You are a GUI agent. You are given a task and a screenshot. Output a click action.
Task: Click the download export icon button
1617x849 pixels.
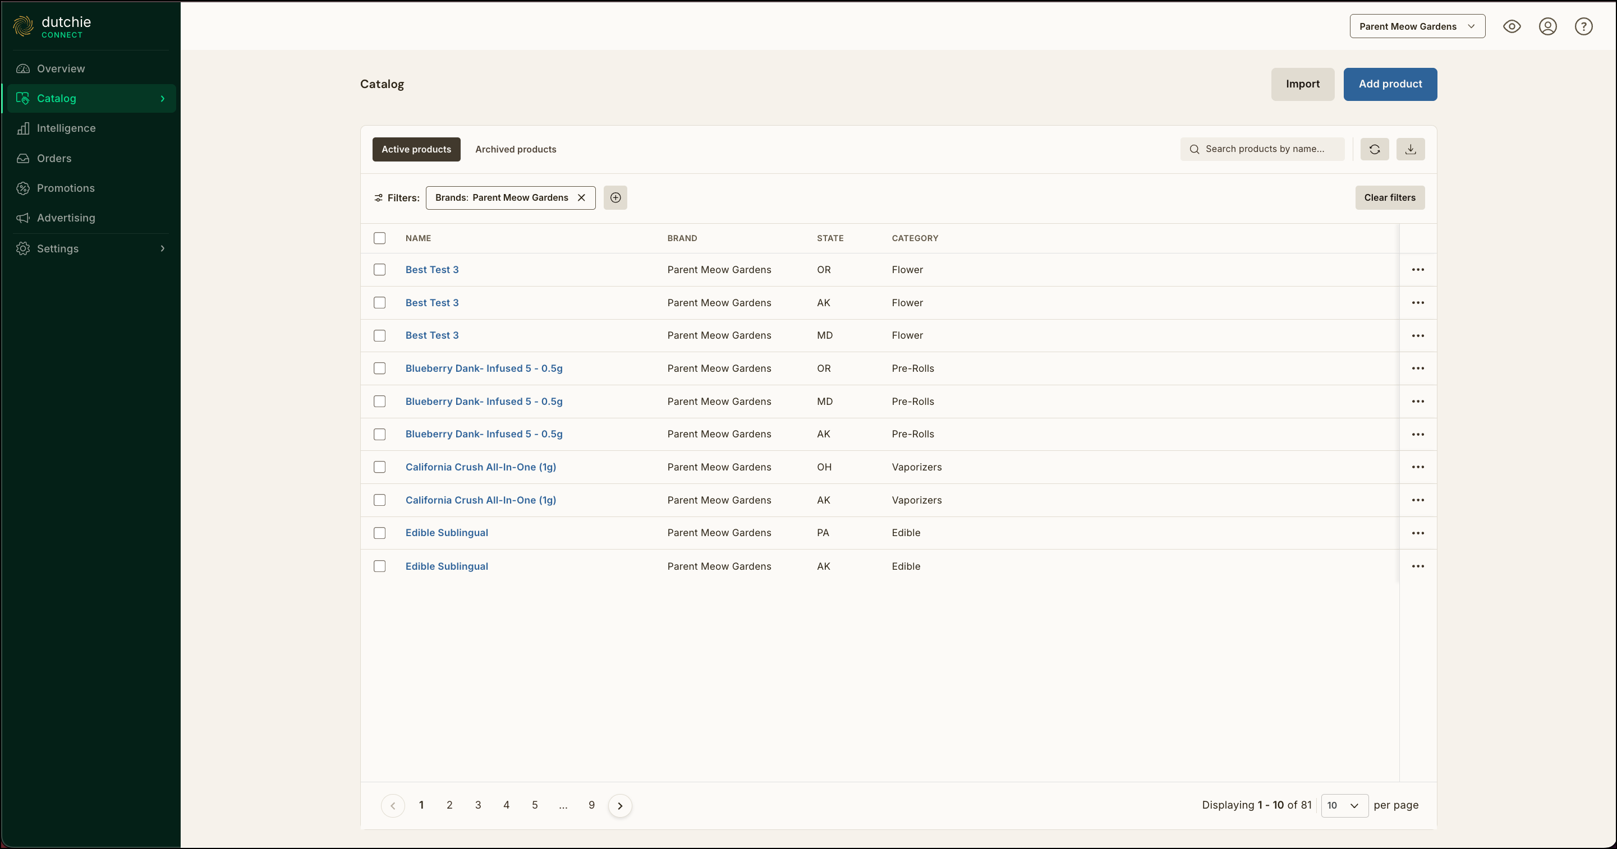pyautogui.click(x=1411, y=149)
